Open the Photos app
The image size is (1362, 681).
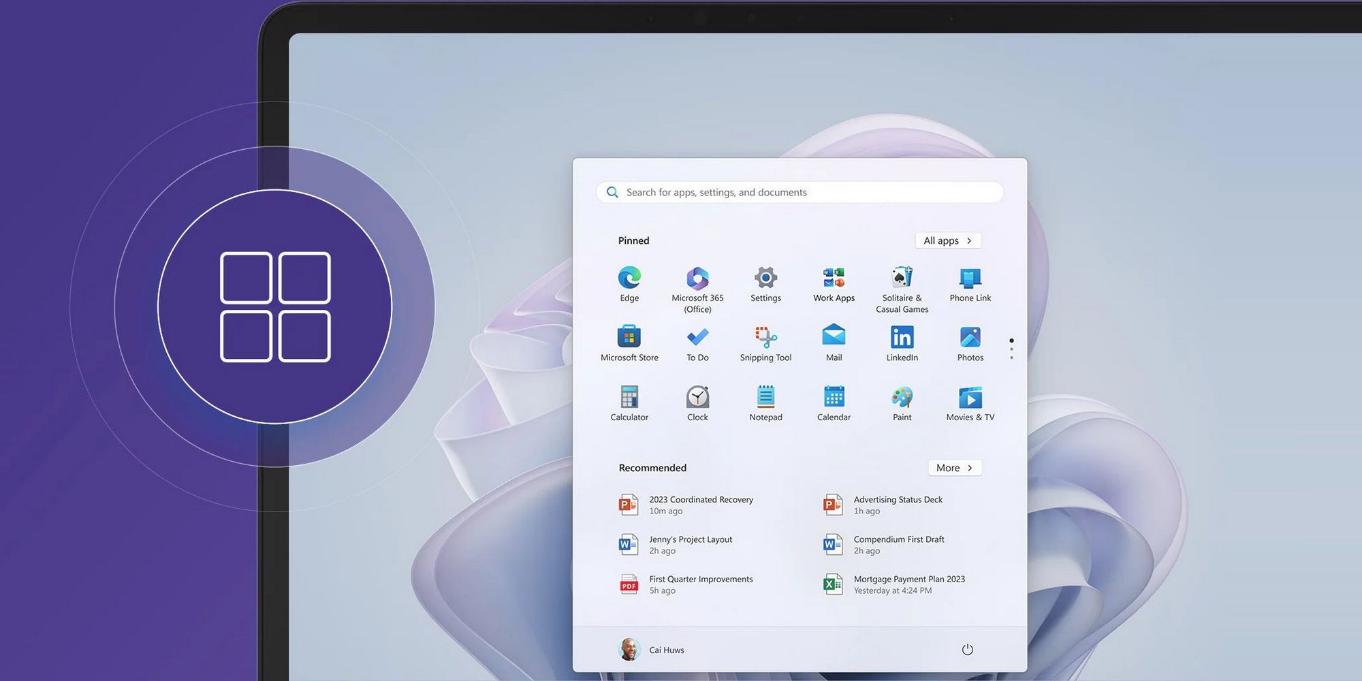point(970,343)
